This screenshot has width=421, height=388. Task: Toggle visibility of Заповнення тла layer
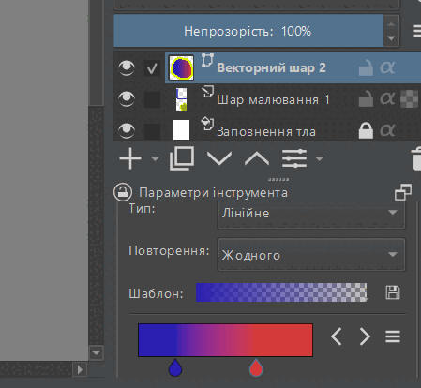coord(127,130)
